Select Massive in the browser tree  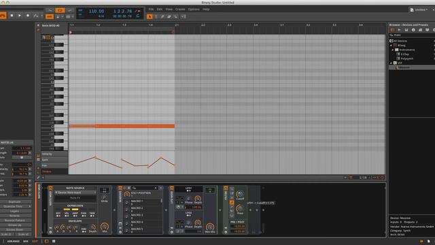coord(404,67)
